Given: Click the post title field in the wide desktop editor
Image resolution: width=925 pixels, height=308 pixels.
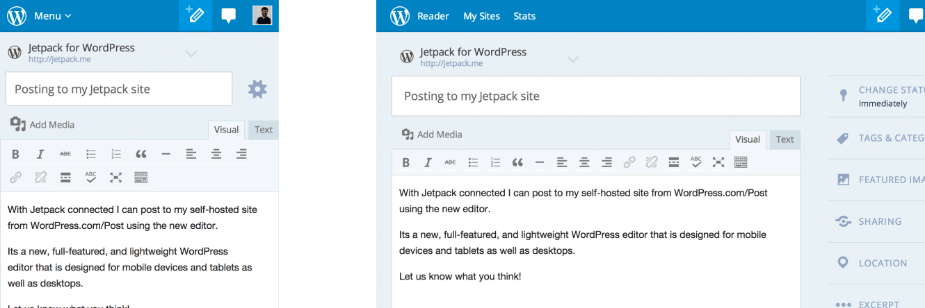Looking at the screenshot, I should click(595, 96).
